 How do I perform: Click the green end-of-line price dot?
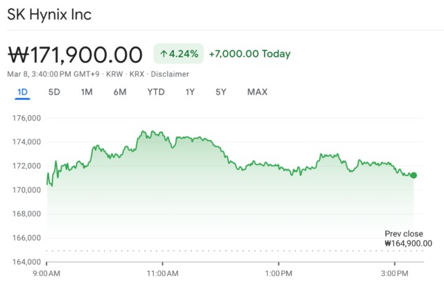point(413,175)
